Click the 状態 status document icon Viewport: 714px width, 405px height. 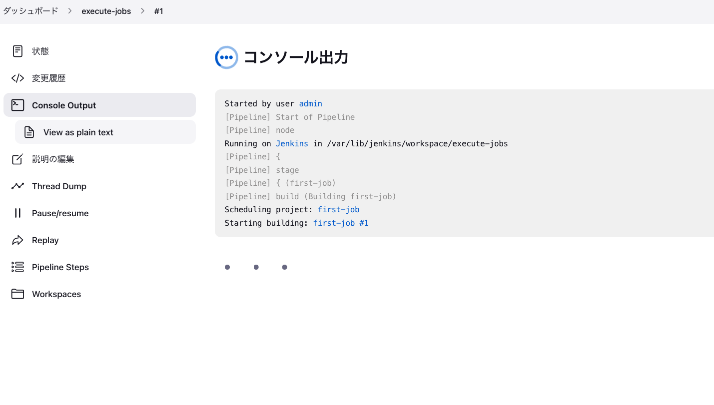point(17,50)
